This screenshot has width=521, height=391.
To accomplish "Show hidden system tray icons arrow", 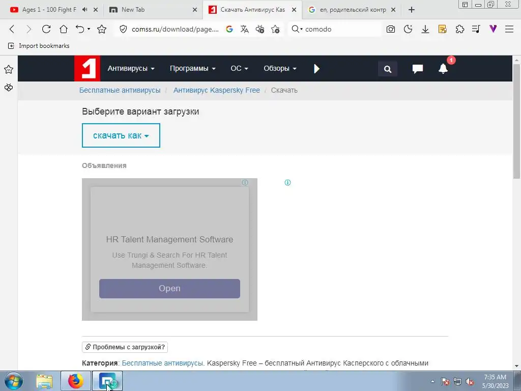I will (432, 381).
